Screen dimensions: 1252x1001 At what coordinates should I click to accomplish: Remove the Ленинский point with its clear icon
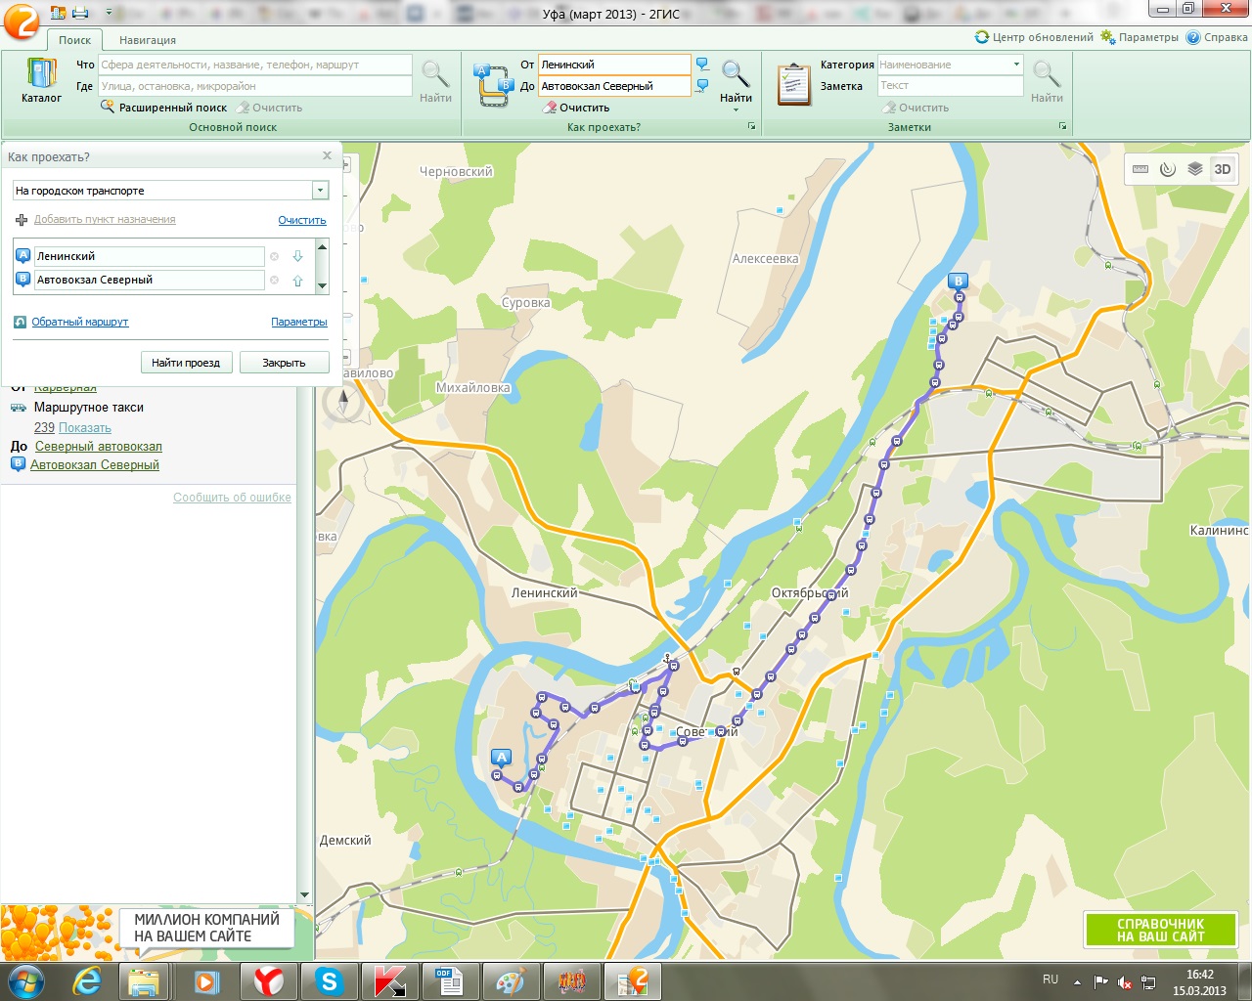[274, 256]
